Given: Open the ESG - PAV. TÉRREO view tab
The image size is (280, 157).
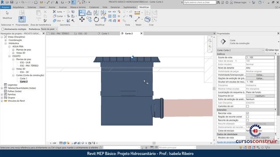Looking at the screenshot, I should click(59, 34).
